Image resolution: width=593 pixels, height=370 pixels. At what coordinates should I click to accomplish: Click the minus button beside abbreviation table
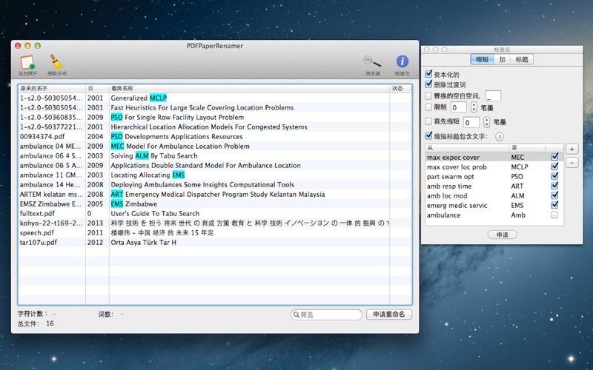pos(572,163)
